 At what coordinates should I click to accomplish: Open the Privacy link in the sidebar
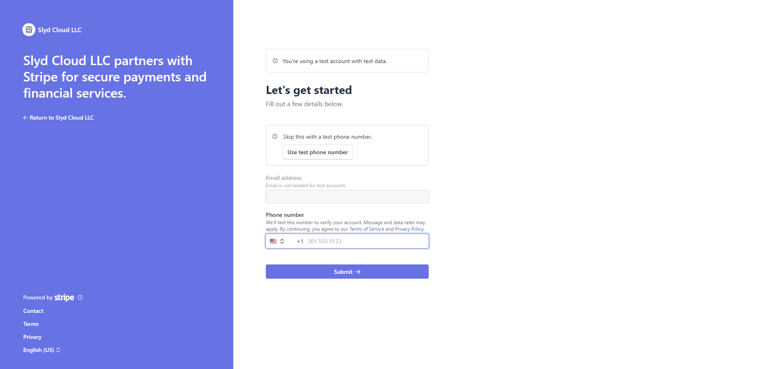[32, 337]
